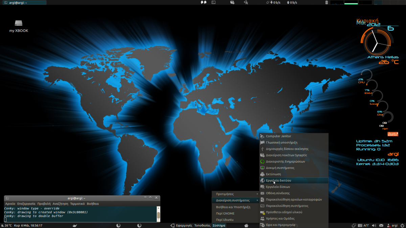Expand the Προτιμήσεις submenu

pos(235,194)
